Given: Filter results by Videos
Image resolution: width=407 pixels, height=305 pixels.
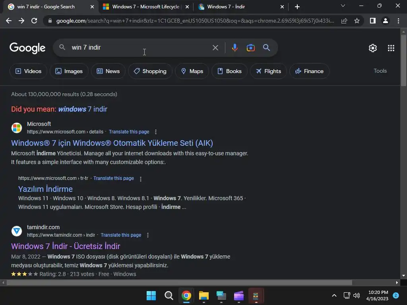Looking at the screenshot, I should coord(28,71).
